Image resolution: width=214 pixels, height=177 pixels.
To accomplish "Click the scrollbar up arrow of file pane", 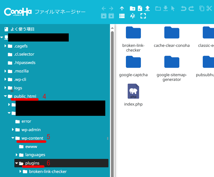I will 112,28.
